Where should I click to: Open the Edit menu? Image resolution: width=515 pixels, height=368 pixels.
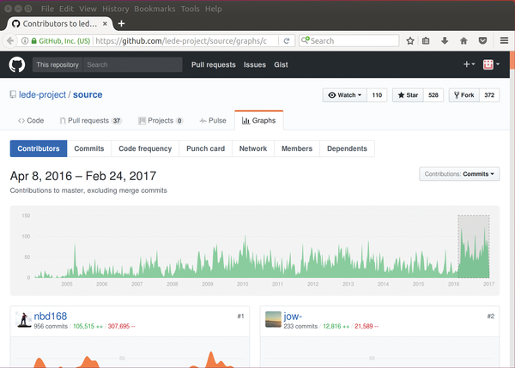coord(66,9)
